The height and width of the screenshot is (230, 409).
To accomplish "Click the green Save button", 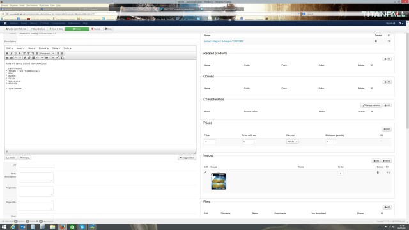I will [77, 29].
